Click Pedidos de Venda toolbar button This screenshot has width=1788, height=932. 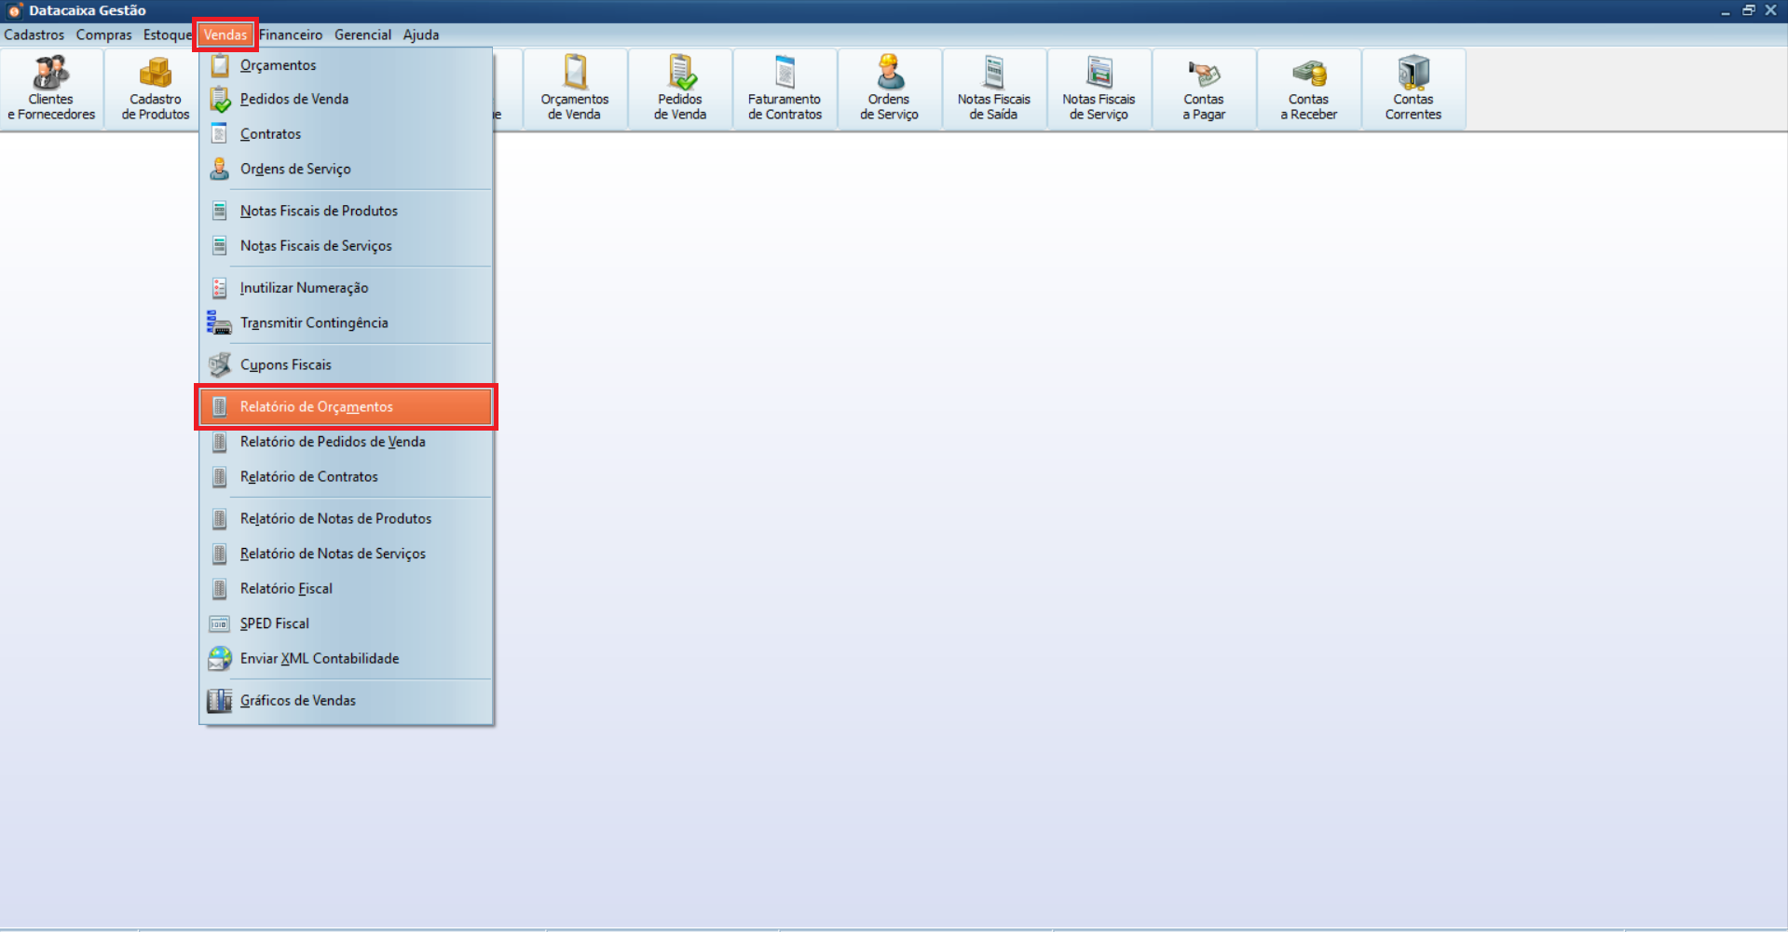click(679, 89)
